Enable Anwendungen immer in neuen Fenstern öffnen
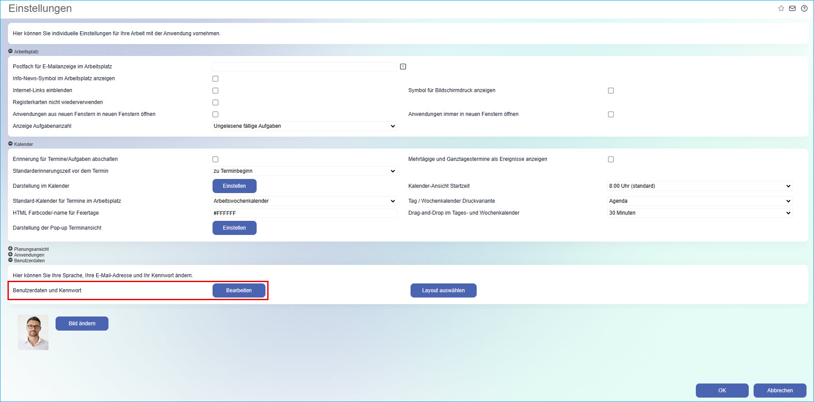Screen dimensions: 814x402 tap(611, 114)
